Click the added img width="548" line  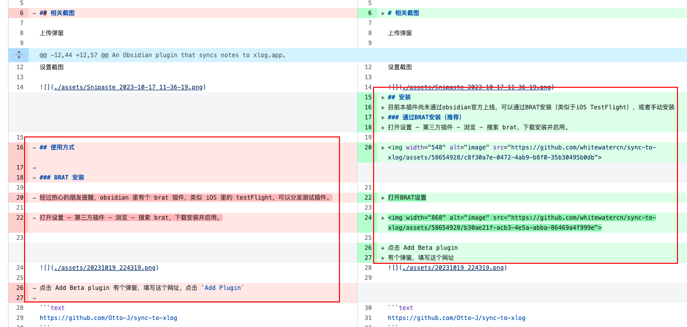(522, 147)
